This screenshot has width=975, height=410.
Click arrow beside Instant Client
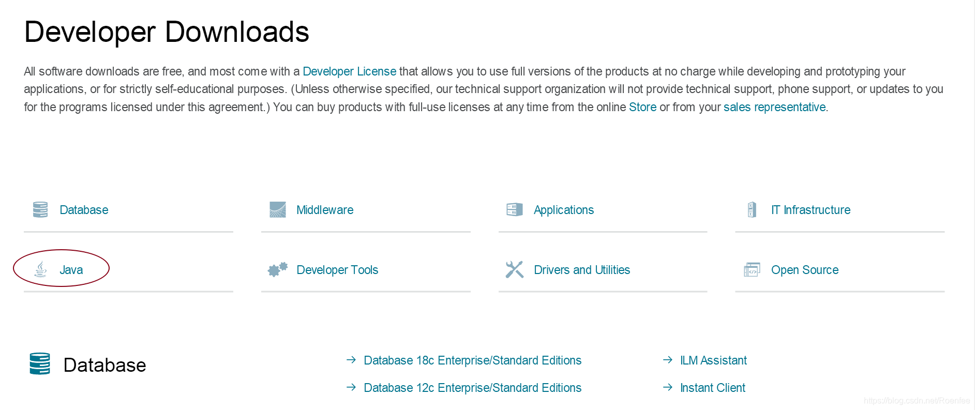tap(668, 387)
